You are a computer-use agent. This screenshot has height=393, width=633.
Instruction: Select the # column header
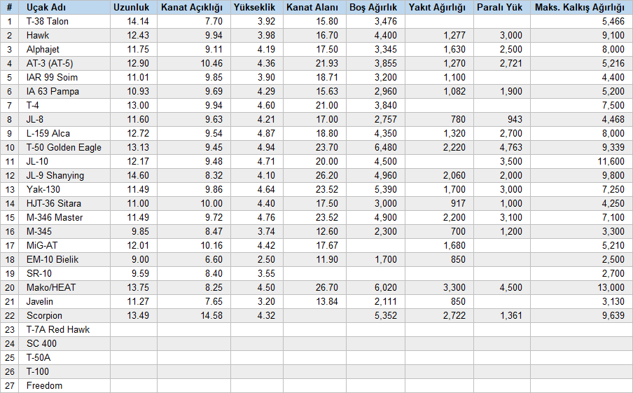tap(9, 7)
